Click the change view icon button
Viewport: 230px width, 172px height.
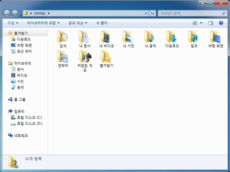(x=195, y=23)
